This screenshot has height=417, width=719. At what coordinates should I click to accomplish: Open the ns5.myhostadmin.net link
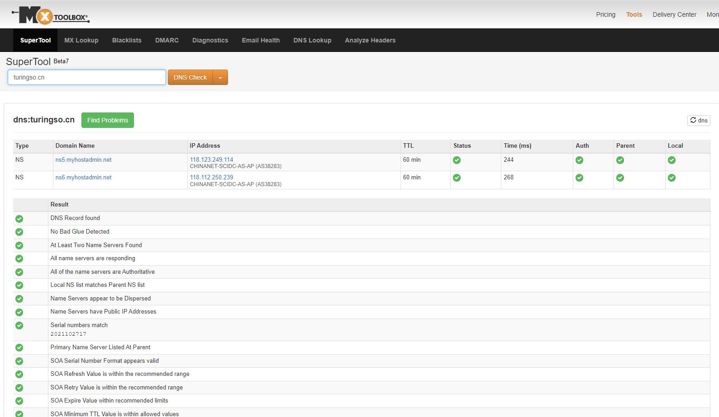click(83, 159)
